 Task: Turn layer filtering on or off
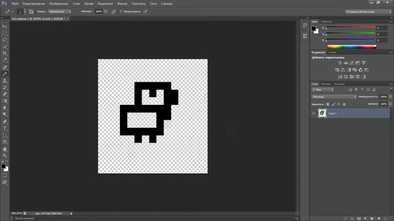[392, 90]
